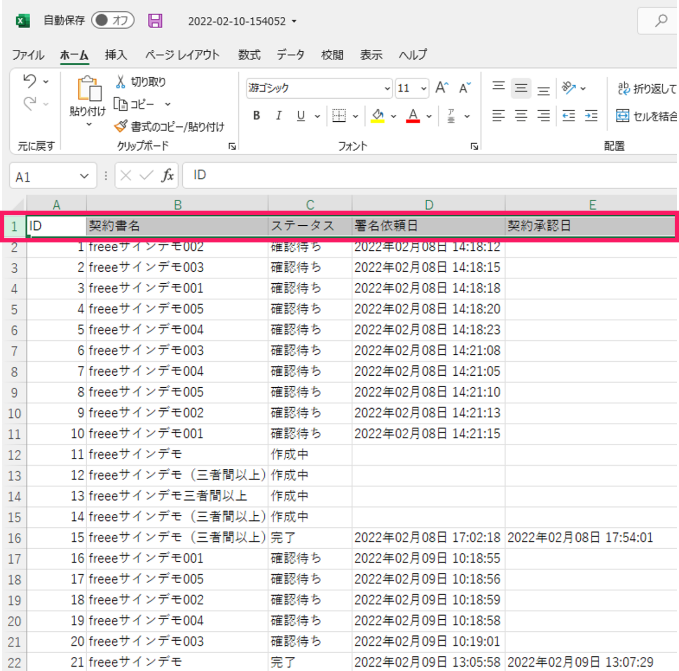Decrease font size with the small A
Image resolution: width=679 pixels, height=671 pixels.
pos(465,88)
